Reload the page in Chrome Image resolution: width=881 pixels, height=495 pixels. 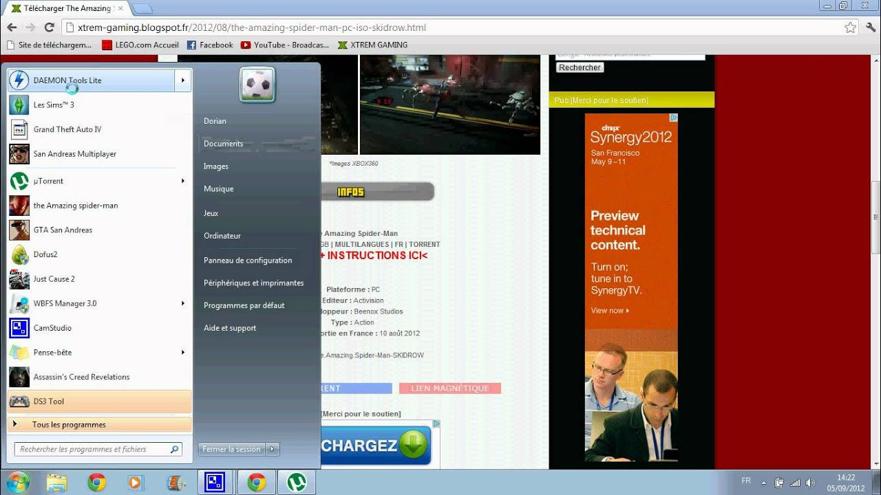tap(49, 27)
